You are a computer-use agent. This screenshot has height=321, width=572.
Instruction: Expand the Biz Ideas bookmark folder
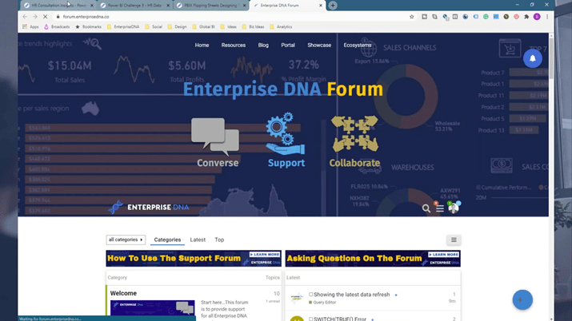point(253,27)
